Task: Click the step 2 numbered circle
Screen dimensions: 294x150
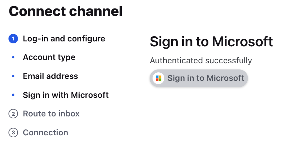Action: point(13,114)
